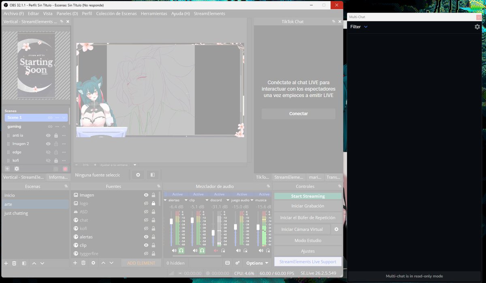Add a new scene with plus icon in Escenas
The image size is (486, 283).
coord(6,263)
